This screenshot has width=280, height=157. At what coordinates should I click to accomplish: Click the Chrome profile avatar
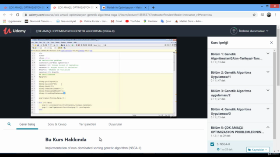click(269, 15)
